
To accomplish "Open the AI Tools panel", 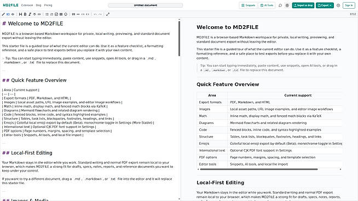I will (x=267, y=5).
